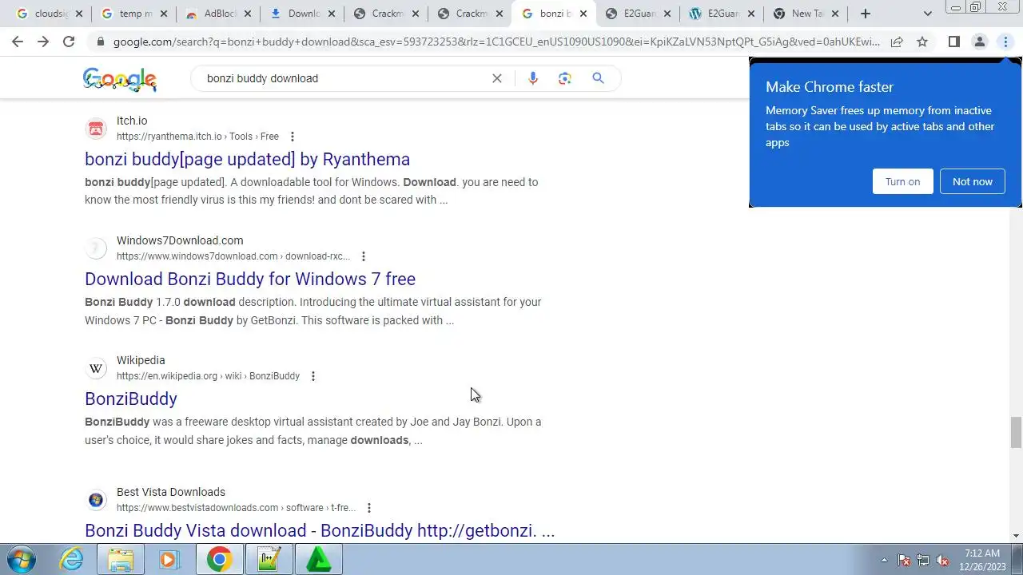Click the page vertical scrollbar thumb
The height and width of the screenshot is (575, 1023).
(1016, 432)
